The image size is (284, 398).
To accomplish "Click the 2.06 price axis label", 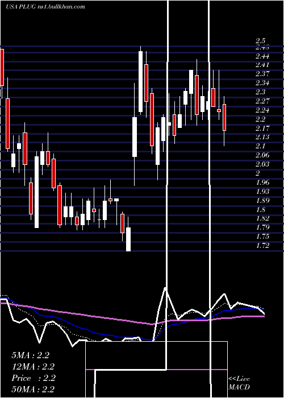I will [x=262, y=155].
